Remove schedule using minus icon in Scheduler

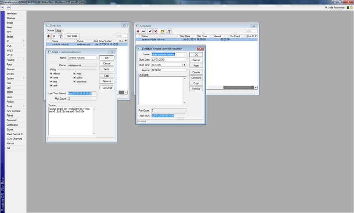(143, 31)
